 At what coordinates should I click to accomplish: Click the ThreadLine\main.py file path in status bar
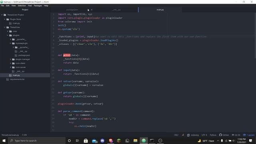click(x=10, y=135)
